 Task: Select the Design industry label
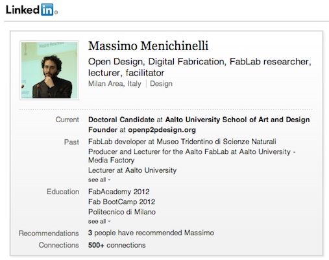(x=161, y=84)
